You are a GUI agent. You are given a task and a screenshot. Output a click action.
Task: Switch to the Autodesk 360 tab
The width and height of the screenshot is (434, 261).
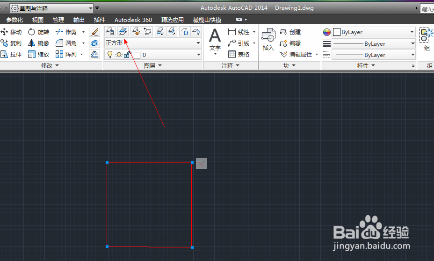(133, 20)
